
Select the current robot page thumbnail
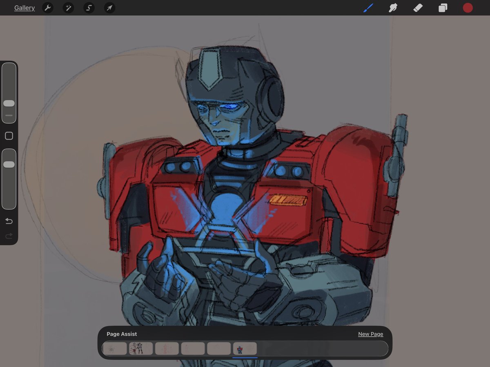click(x=245, y=348)
